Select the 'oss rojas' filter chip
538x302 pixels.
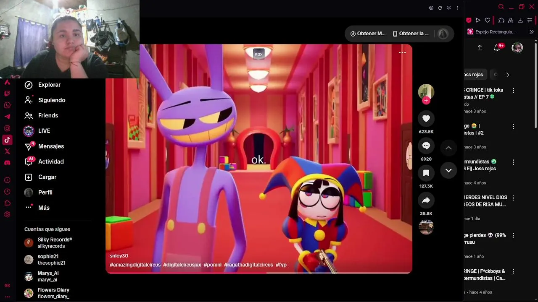[475, 75]
